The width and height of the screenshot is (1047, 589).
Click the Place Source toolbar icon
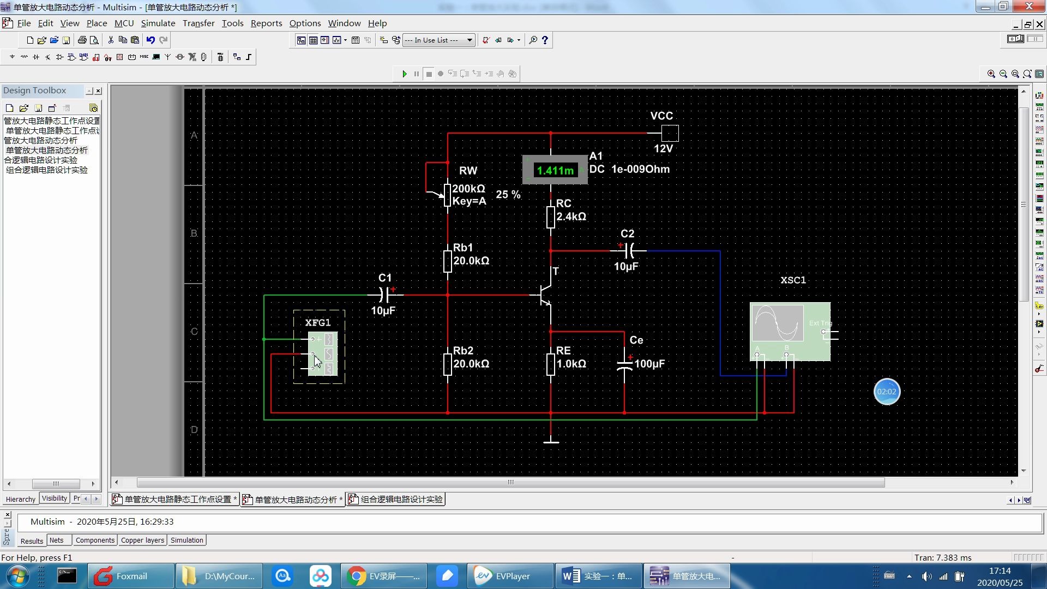[x=12, y=57]
